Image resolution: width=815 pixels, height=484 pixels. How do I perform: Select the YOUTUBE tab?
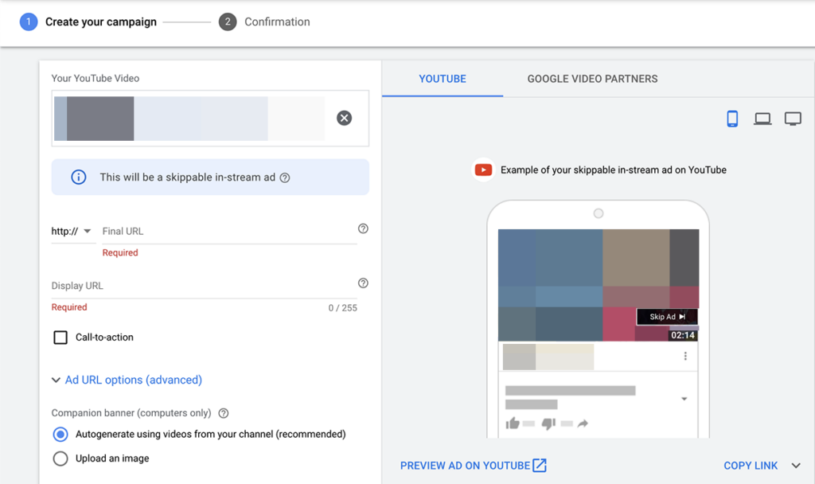(443, 79)
